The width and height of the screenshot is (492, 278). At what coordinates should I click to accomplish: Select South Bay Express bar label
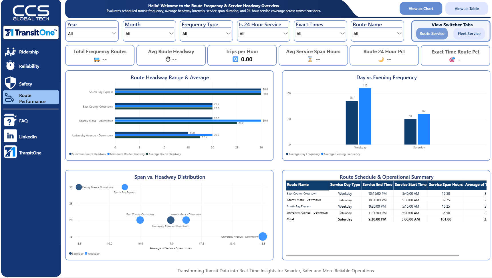point(101,92)
